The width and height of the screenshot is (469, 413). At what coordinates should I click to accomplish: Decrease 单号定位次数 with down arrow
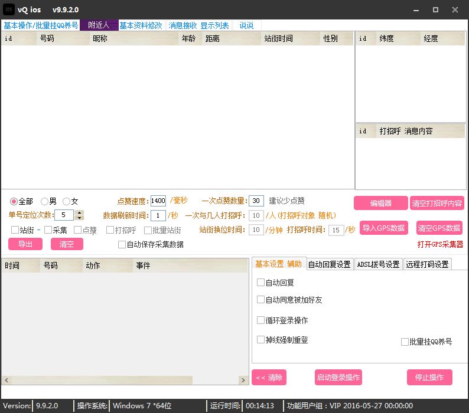point(79,218)
